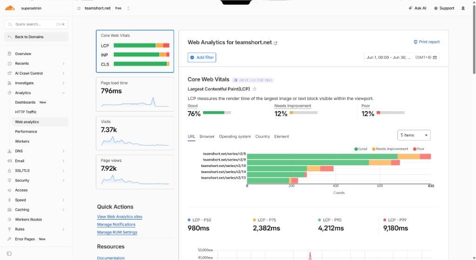Switch to the Browser tab
The image size is (476, 260).
click(x=207, y=137)
